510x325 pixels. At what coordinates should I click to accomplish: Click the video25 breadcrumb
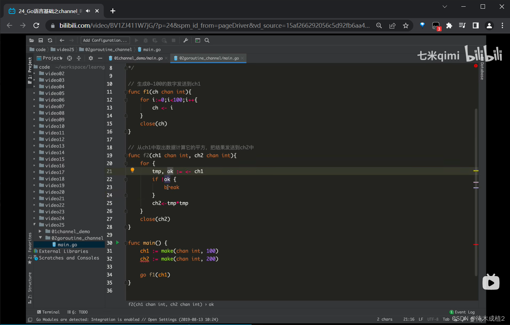[62, 49]
